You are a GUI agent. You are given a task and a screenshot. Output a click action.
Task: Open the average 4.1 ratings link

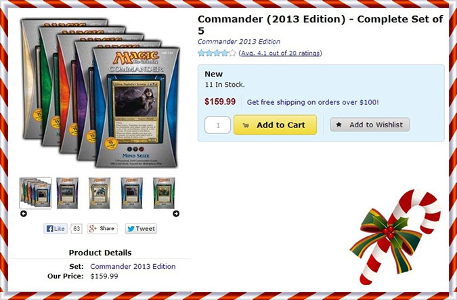[x=280, y=53]
